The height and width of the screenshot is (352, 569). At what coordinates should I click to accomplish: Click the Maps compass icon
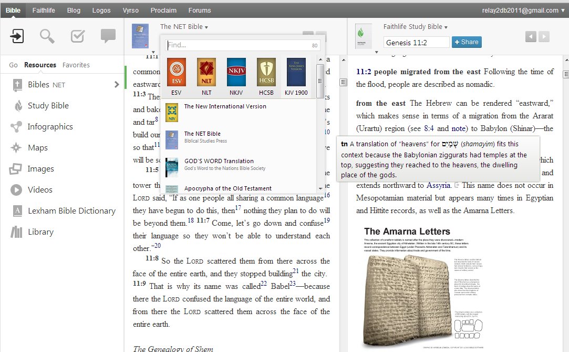[16, 148]
